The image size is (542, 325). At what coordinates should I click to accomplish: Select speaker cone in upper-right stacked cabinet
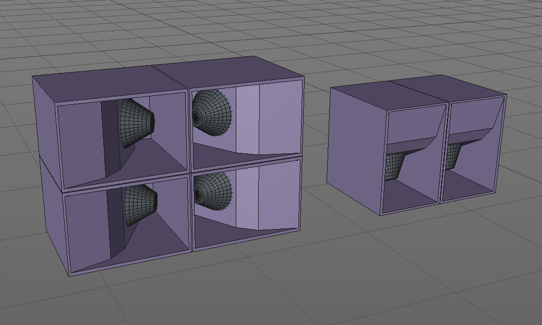click(x=212, y=113)
